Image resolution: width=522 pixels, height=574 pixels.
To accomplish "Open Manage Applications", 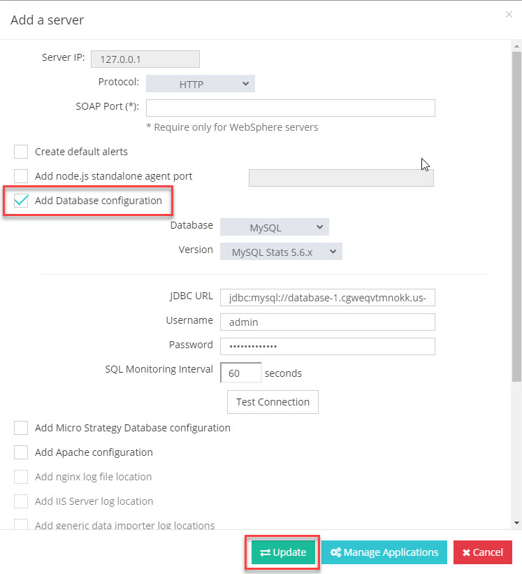I will (x=384, y=552).
